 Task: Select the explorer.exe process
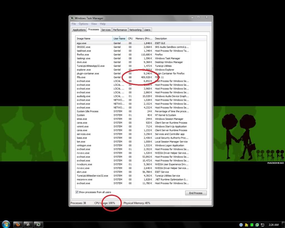pos(133,70)
